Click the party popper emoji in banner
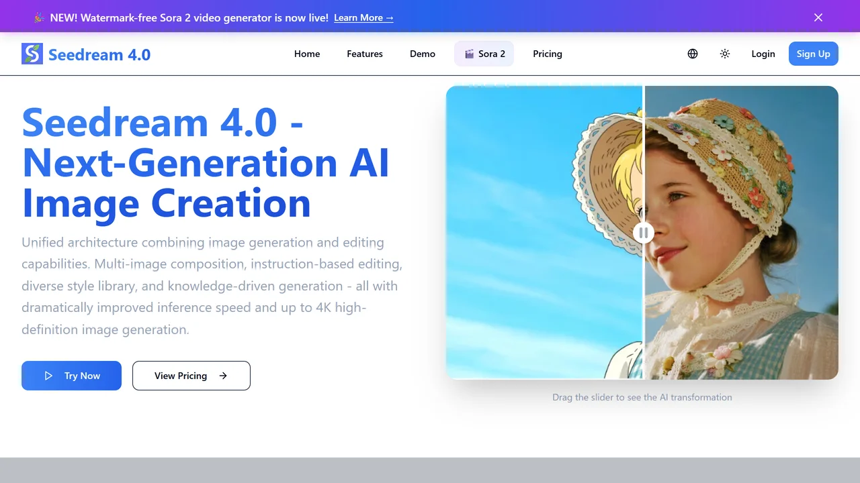Image resolution: width=860 pixels, height=483 pixels. (40, 17)
